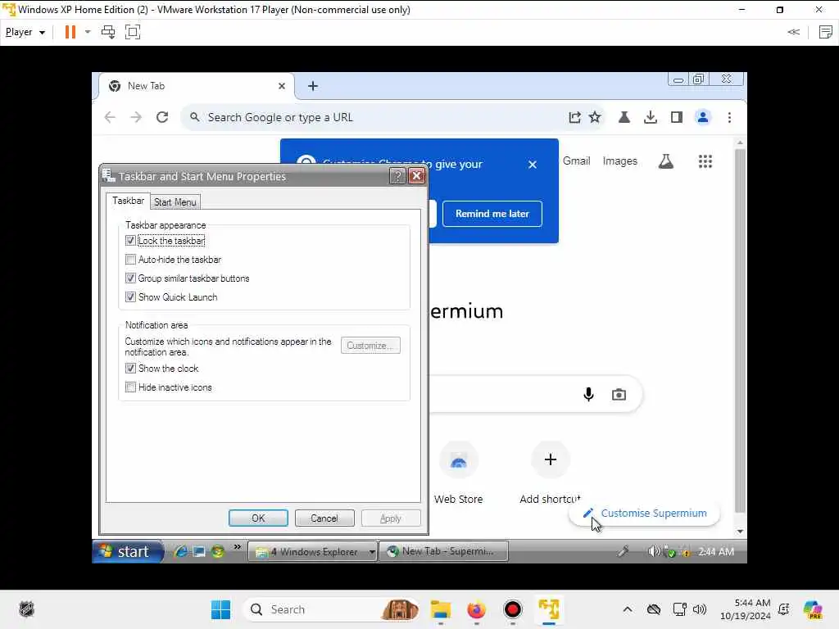Bookmark this tab with the star icon

pyautogui.click(x=595, y=117)
